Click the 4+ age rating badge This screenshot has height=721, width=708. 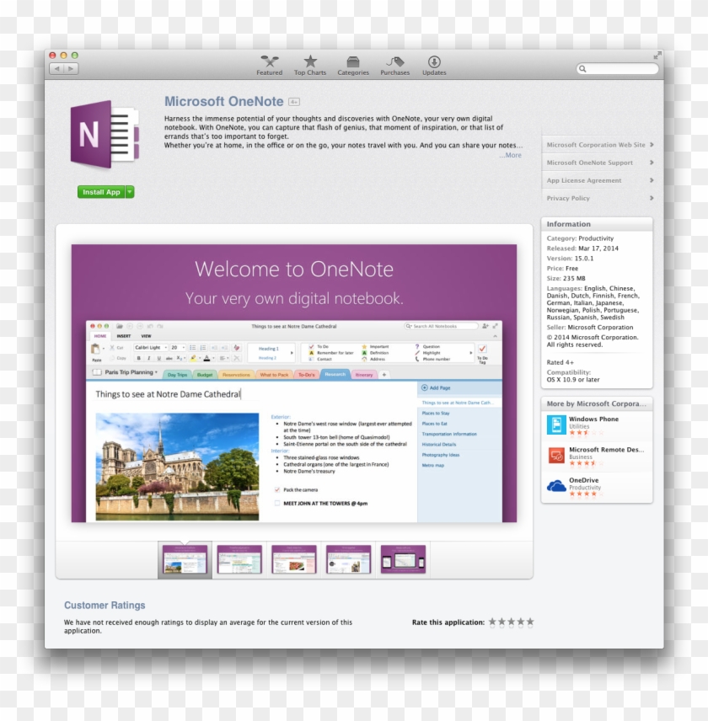294,102
